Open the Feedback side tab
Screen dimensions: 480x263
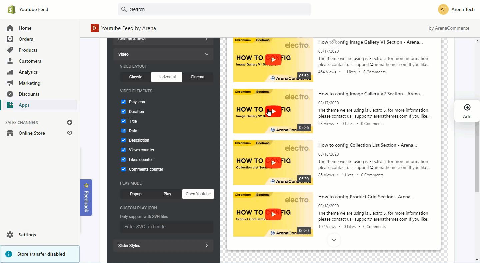pos(86,198)
